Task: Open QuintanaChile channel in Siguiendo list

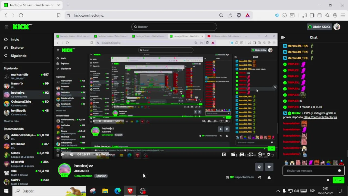Action: [26, 103]
